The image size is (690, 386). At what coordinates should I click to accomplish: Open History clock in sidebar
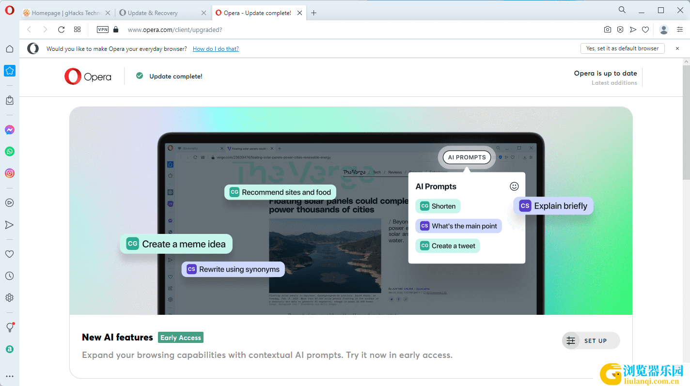[x=10, y=276]
